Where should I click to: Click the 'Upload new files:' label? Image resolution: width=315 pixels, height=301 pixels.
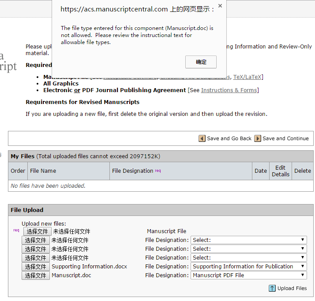(x=44, y=224)
